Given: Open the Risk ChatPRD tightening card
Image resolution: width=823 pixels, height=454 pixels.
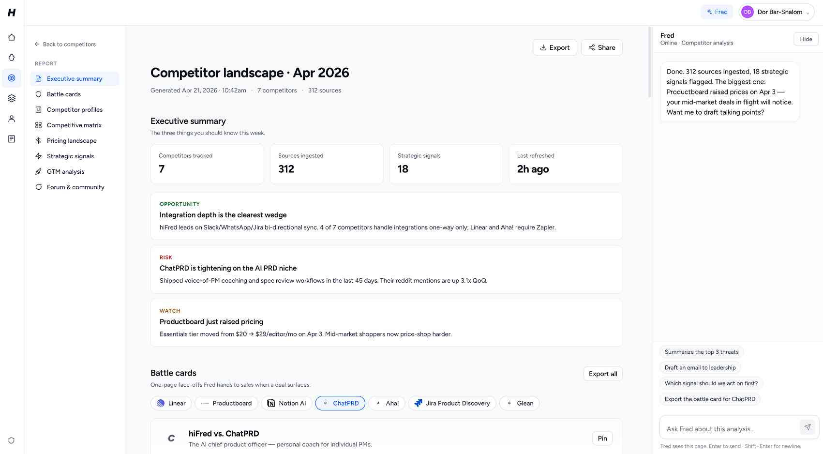Looking at the screenshot, I should 387,270.
